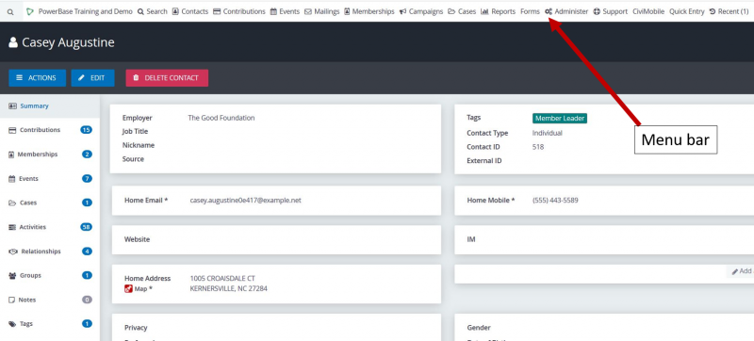
Task: Select the Notes sidebar tab
Action: coord(50,300)
